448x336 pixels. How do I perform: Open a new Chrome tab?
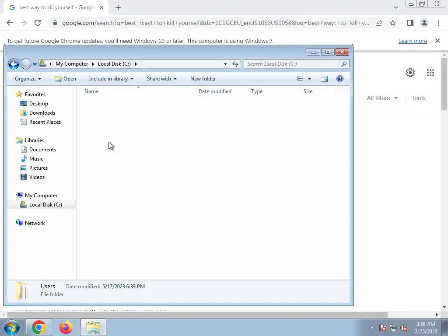[118, 8]
